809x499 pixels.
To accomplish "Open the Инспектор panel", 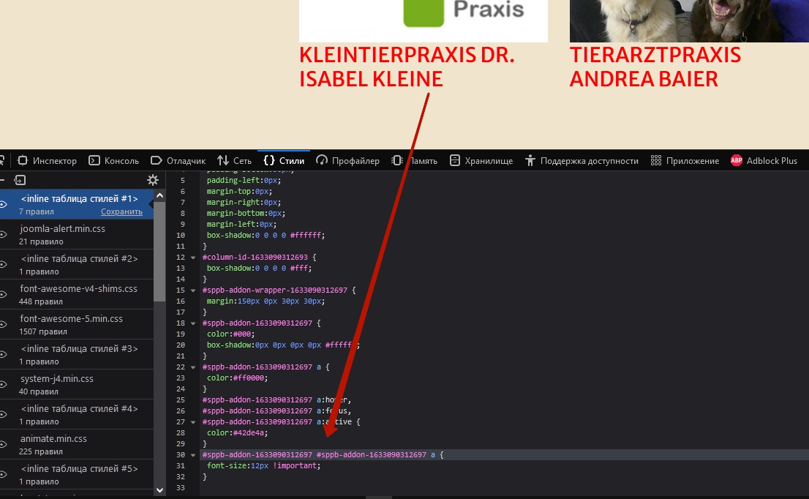I will tap(48, 160).
